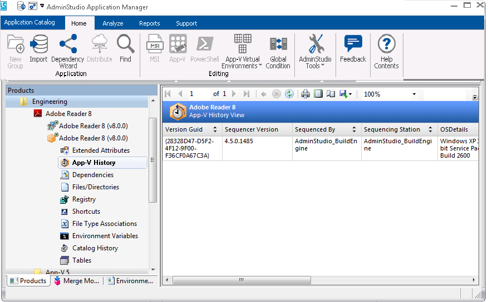
Task: Select Files/Directories in the tree
Action: [x=95, y=187]
